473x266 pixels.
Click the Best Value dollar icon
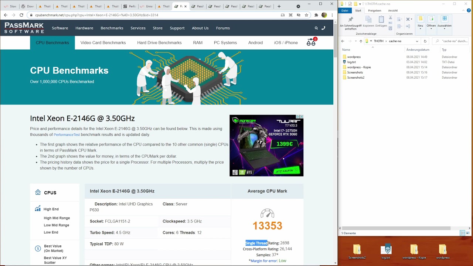(38, 249)
